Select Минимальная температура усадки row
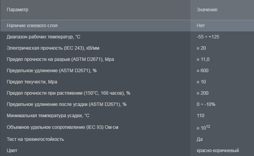 coord(127,116)
